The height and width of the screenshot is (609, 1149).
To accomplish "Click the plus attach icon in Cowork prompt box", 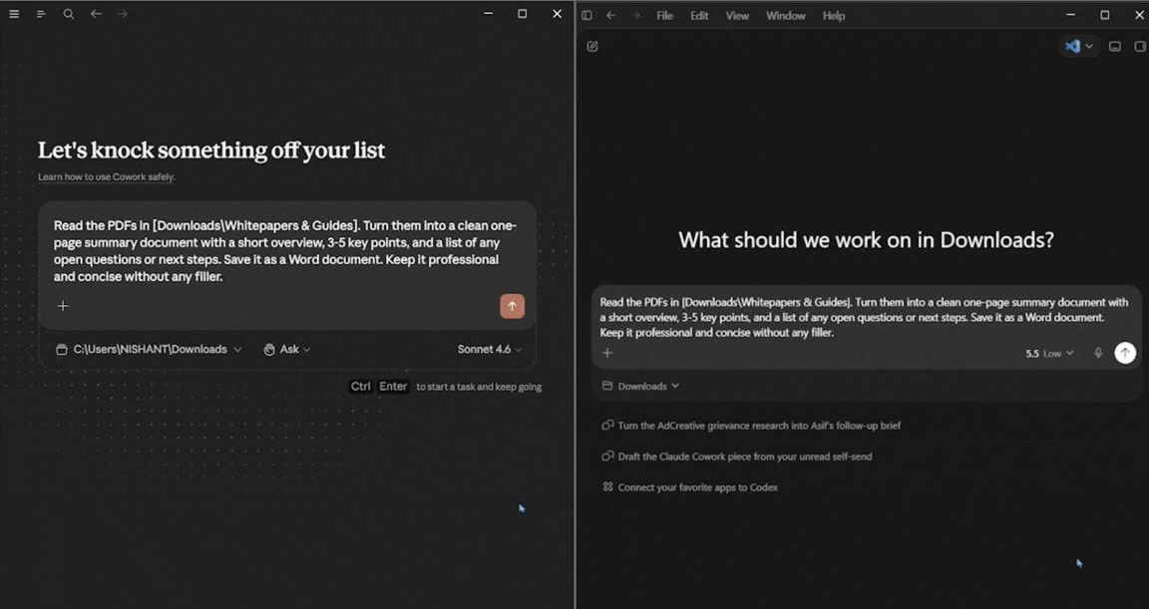I will tap(63, 306).
